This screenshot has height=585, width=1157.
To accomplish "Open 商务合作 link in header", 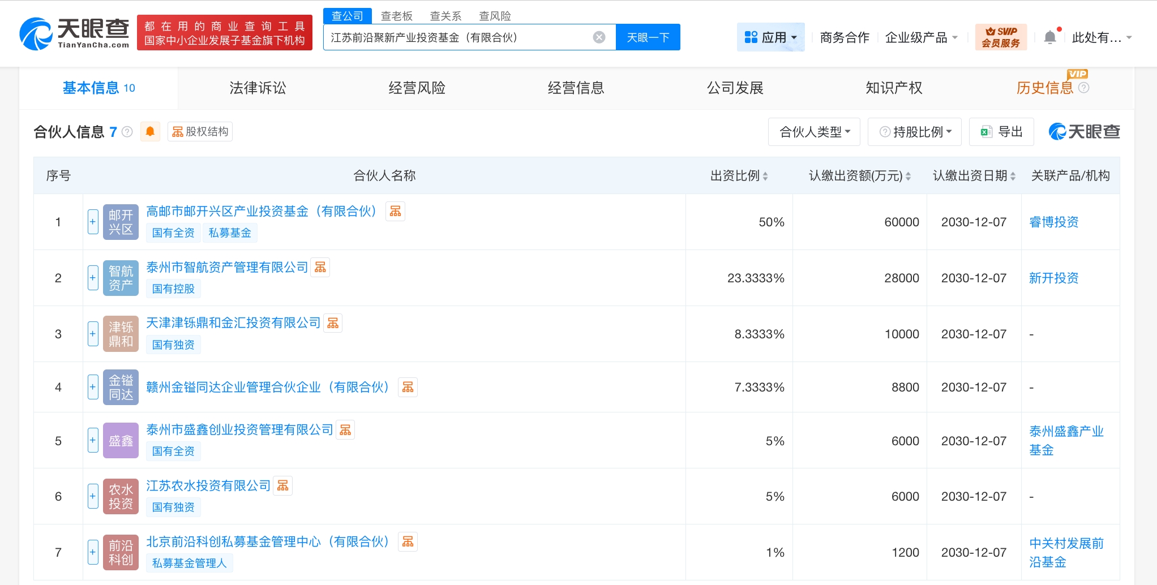I will [844, 37].
